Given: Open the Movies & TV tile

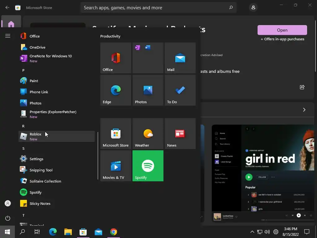Looking at the screenshot, I should pyautogui.click(x=116, y=166).
